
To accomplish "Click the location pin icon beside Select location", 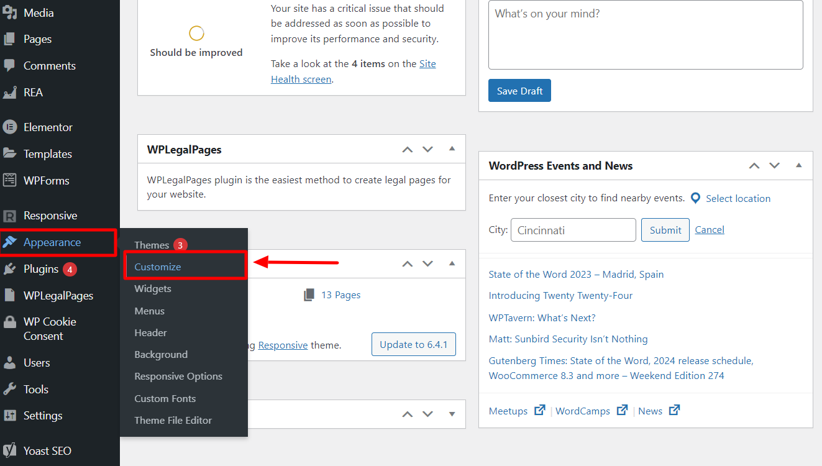I will 695,198.
